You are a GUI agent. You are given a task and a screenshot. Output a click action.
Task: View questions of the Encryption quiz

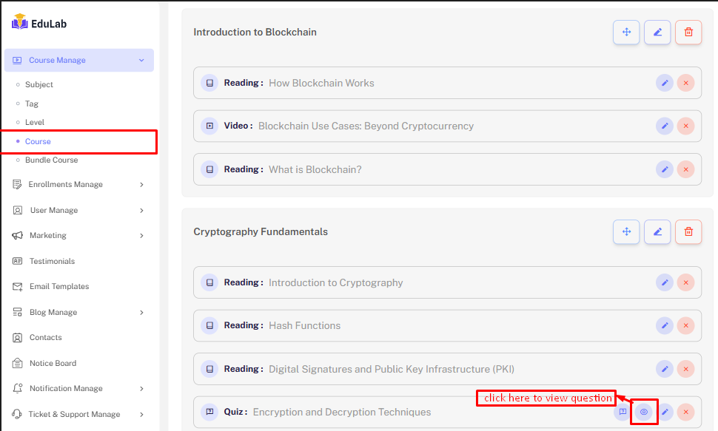(x=644, y=412)
